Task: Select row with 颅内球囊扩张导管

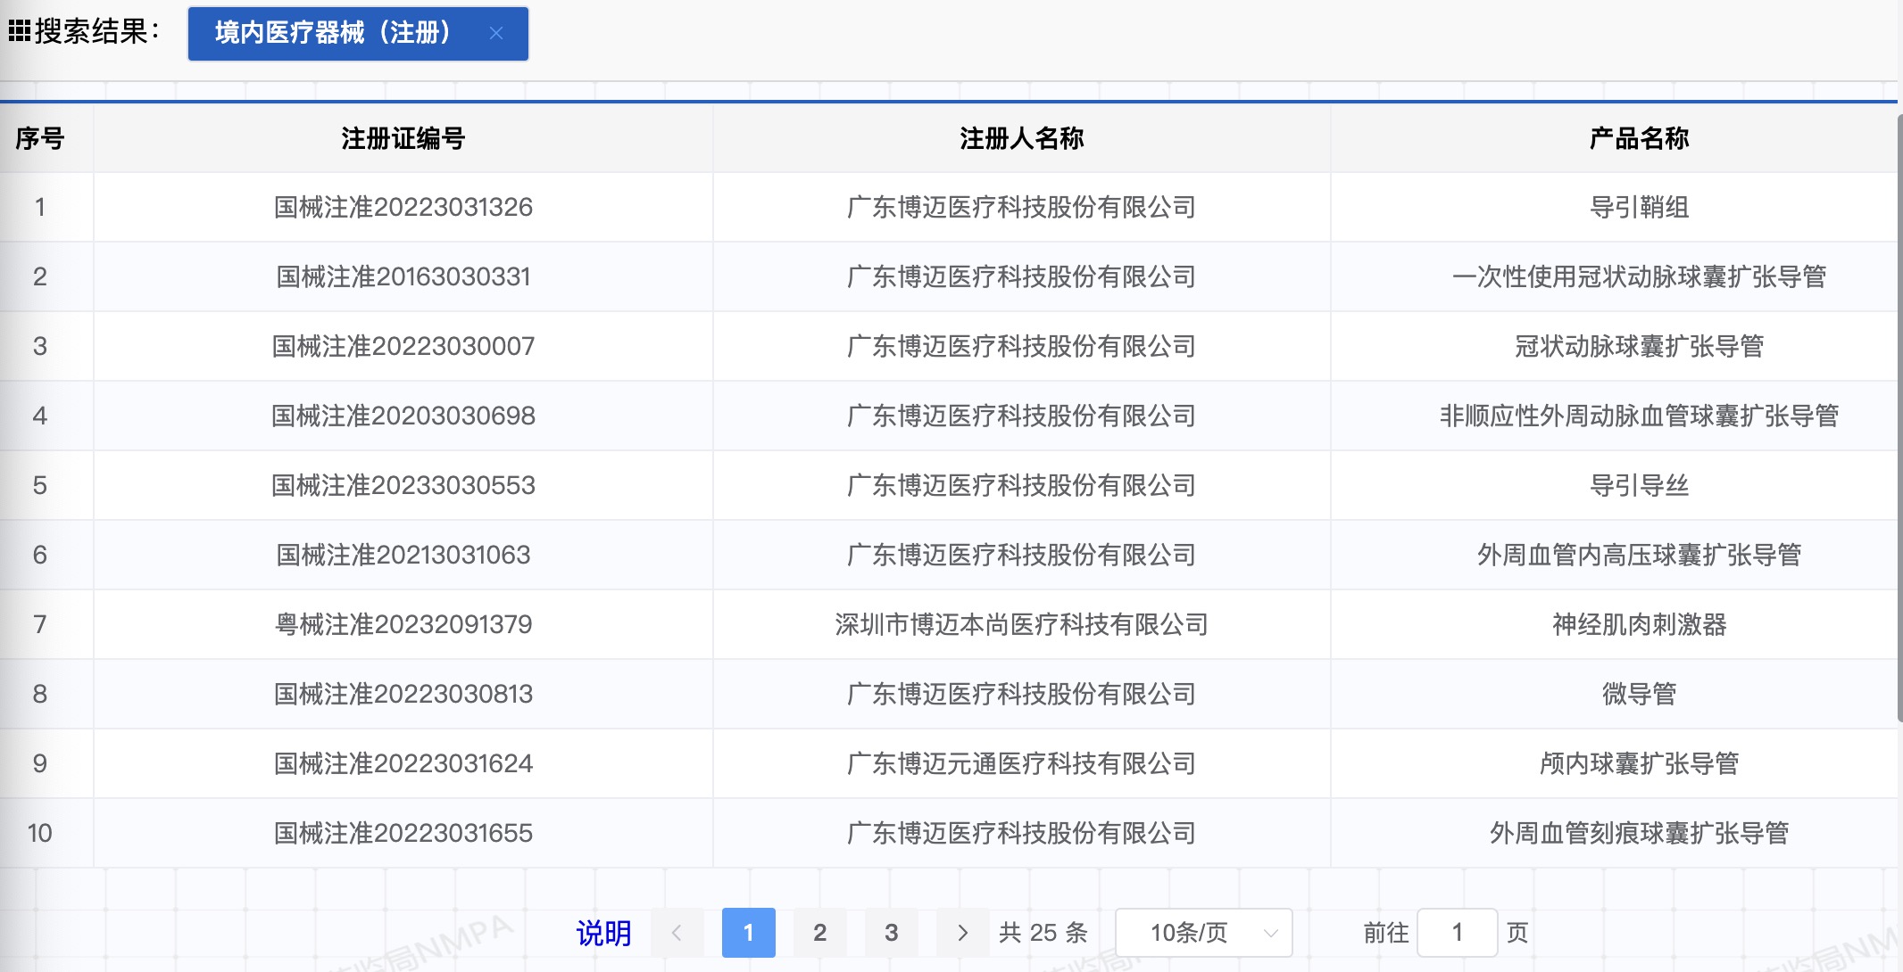Action: pos(1639,763)
